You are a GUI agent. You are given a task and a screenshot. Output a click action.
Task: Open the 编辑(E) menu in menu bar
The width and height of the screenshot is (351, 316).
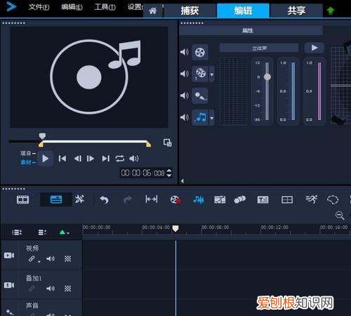click(x=72, y=7)
